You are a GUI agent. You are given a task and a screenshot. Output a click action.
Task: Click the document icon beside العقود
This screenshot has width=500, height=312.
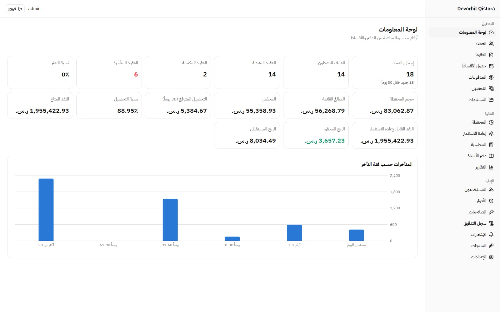(491, 55)
